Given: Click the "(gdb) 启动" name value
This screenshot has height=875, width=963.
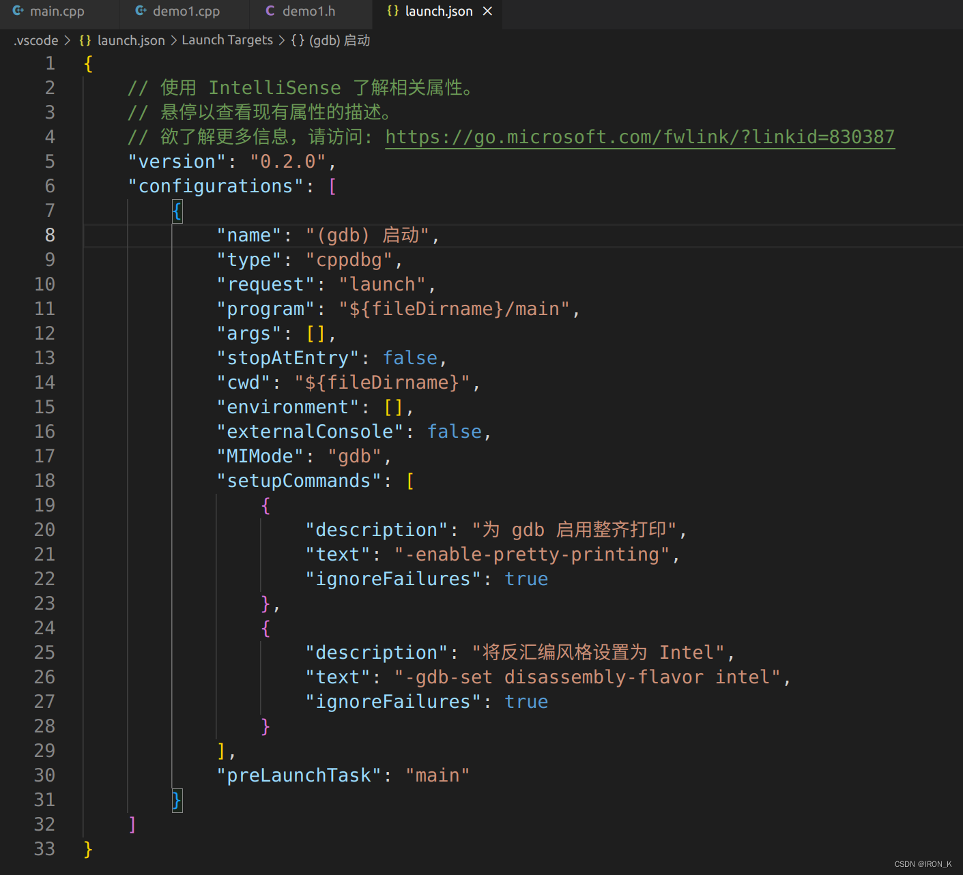Looking at the screenshot, I should (x=367, y=235).
